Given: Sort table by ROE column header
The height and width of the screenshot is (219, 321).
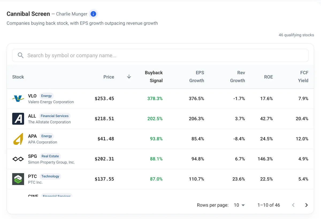Looking at the screenshot, I should coord(268,77).
